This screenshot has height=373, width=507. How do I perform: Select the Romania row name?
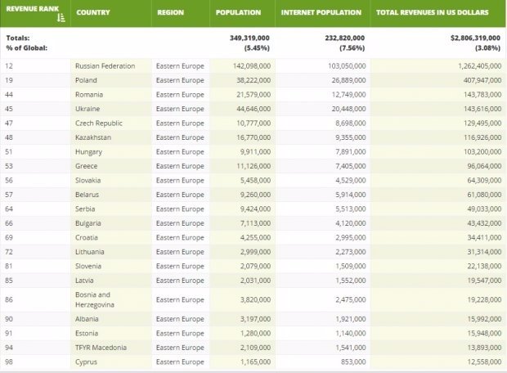pyautogui.click(x=88, y=95)
